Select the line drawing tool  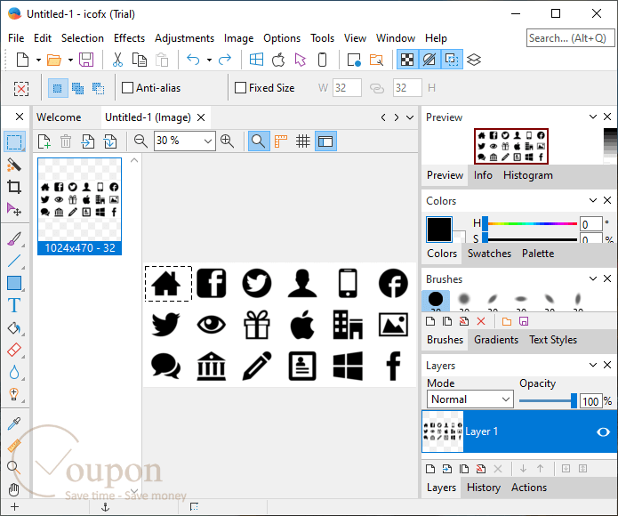14,261
